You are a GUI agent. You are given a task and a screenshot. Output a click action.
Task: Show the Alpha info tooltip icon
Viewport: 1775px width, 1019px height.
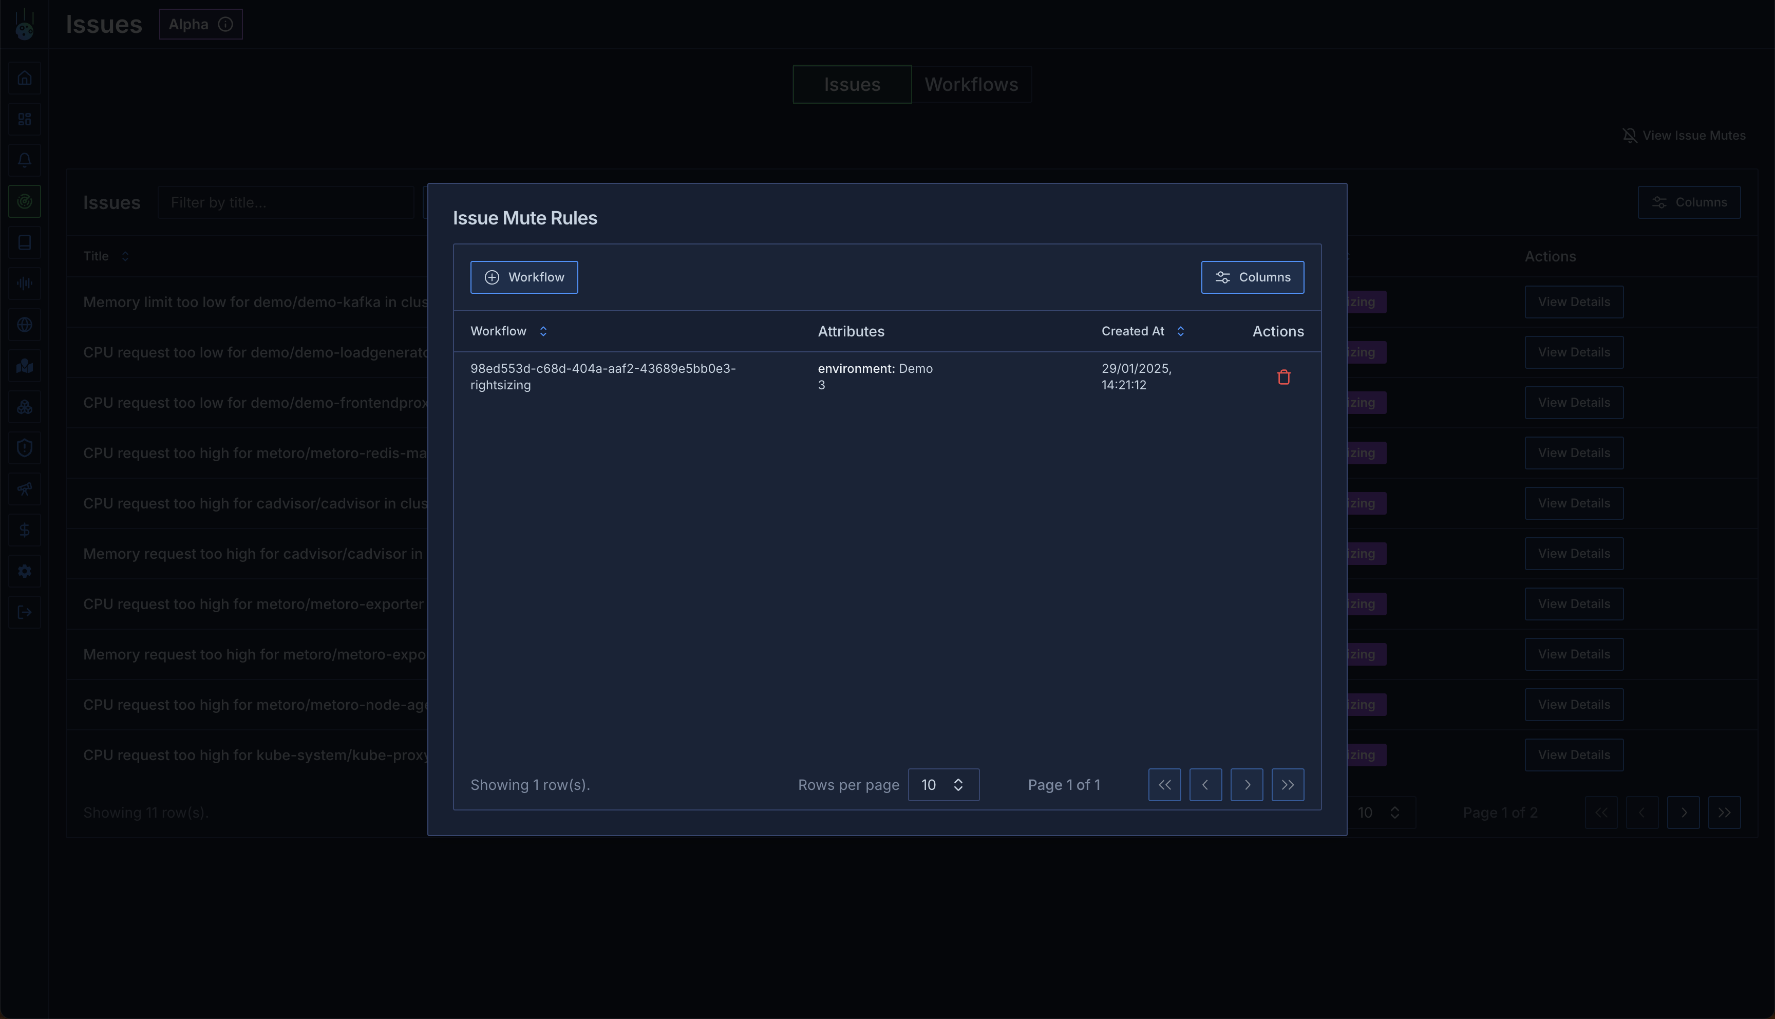click(225, 25)
